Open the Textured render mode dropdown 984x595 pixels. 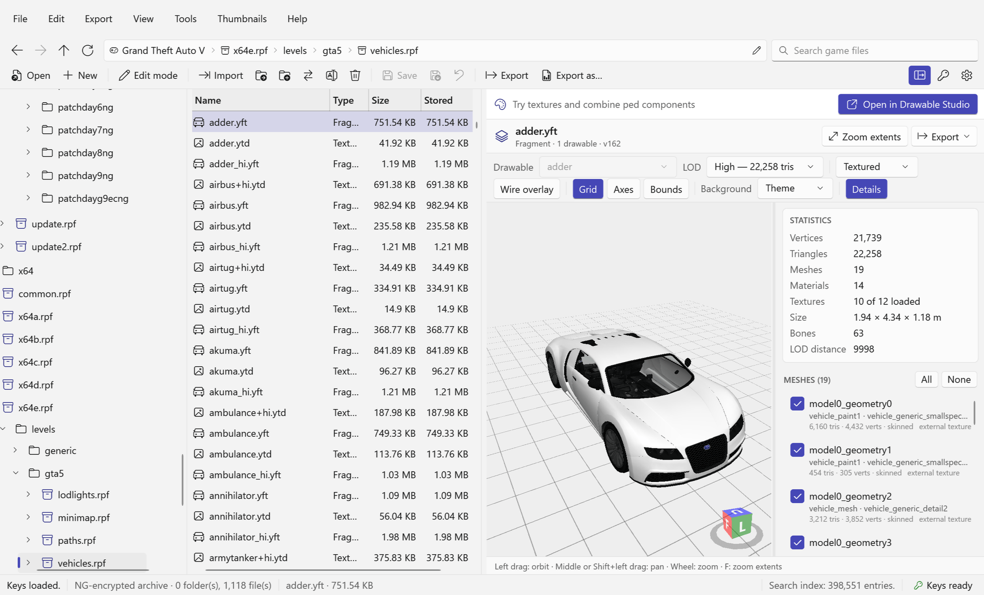tap(876, 167)
